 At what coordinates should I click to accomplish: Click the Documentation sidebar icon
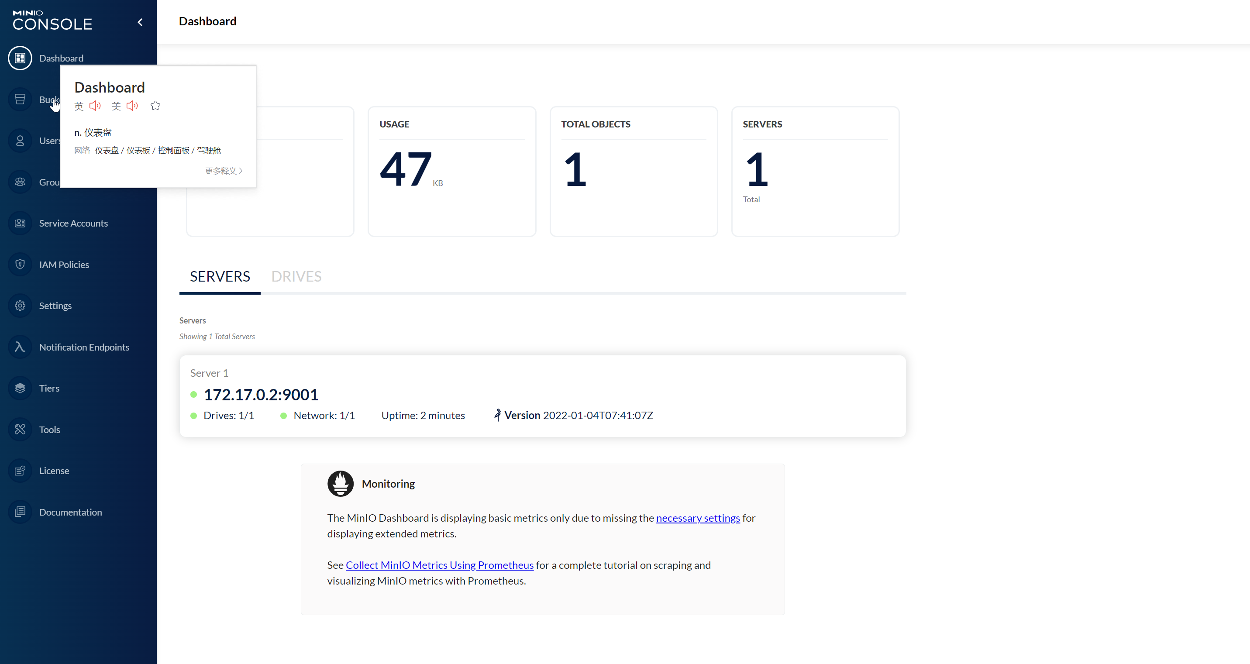pyautogui.click(x=20, y=512)
